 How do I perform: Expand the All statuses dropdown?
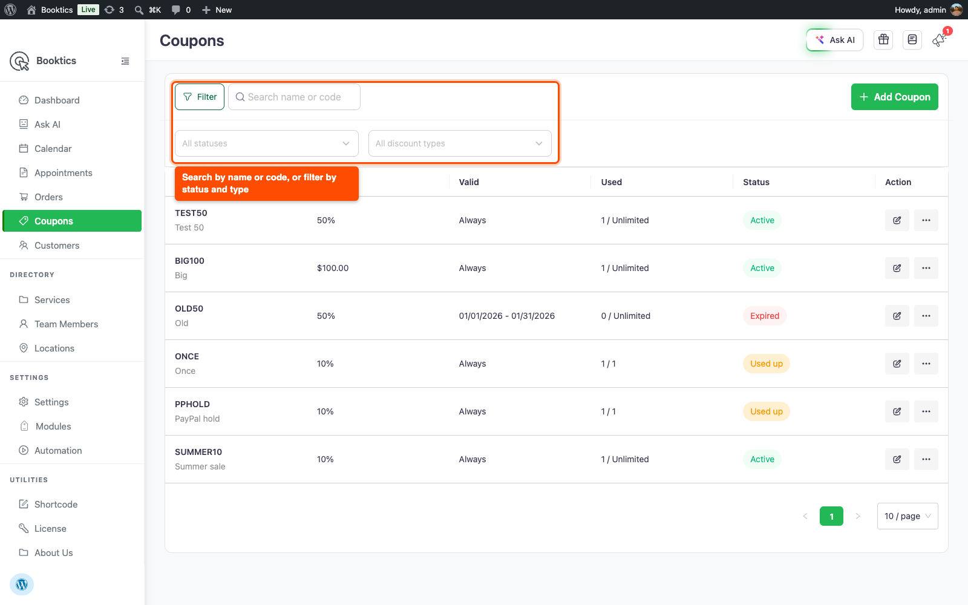click(x=267, y=143)
